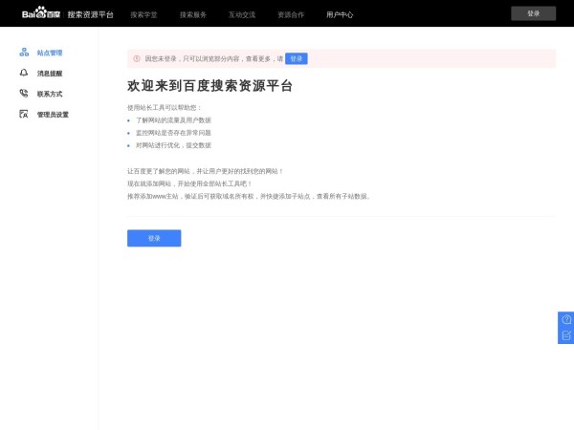The width and height of the screenshot is (574, 430).
Task: Select 联系方式 text in the sidebar
Action: (x=50, y=94)
